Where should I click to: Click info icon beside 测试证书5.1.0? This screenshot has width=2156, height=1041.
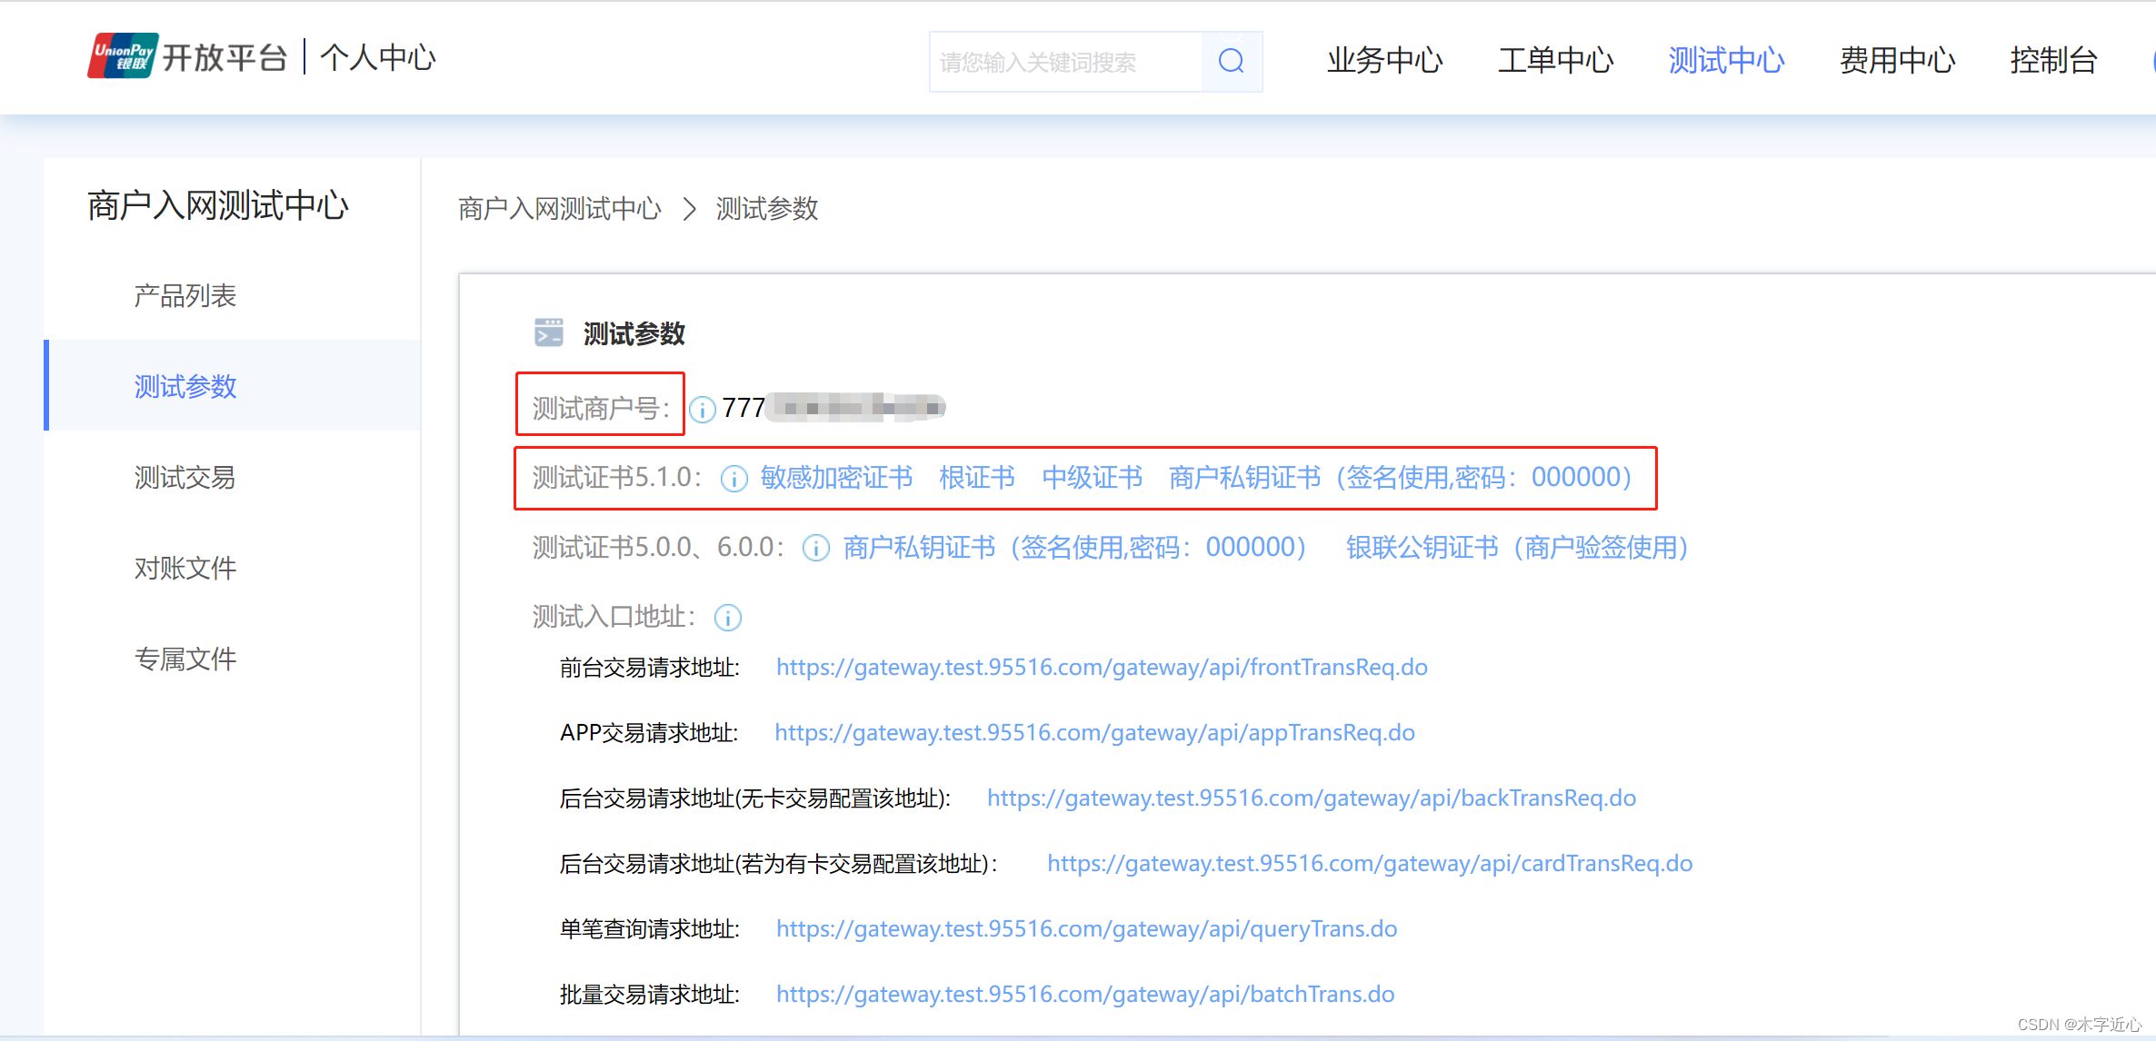[x=734, y=479]
